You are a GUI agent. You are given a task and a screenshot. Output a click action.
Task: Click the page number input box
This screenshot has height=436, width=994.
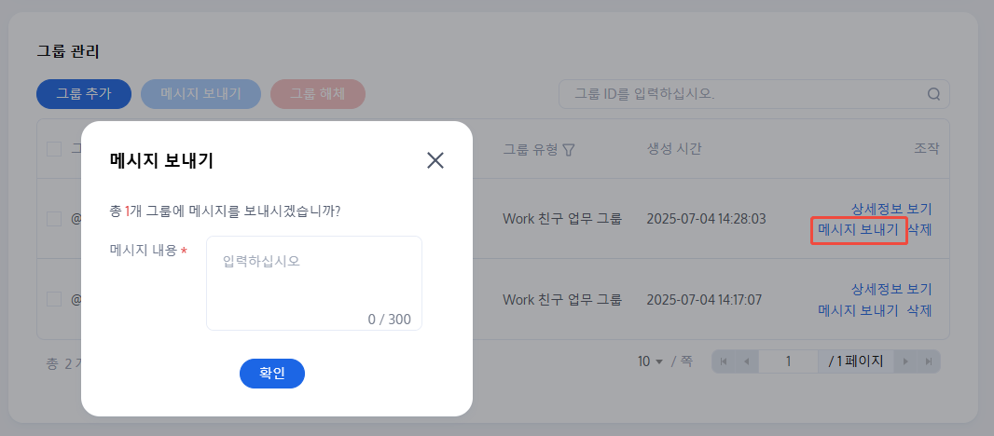coord(789,361)
